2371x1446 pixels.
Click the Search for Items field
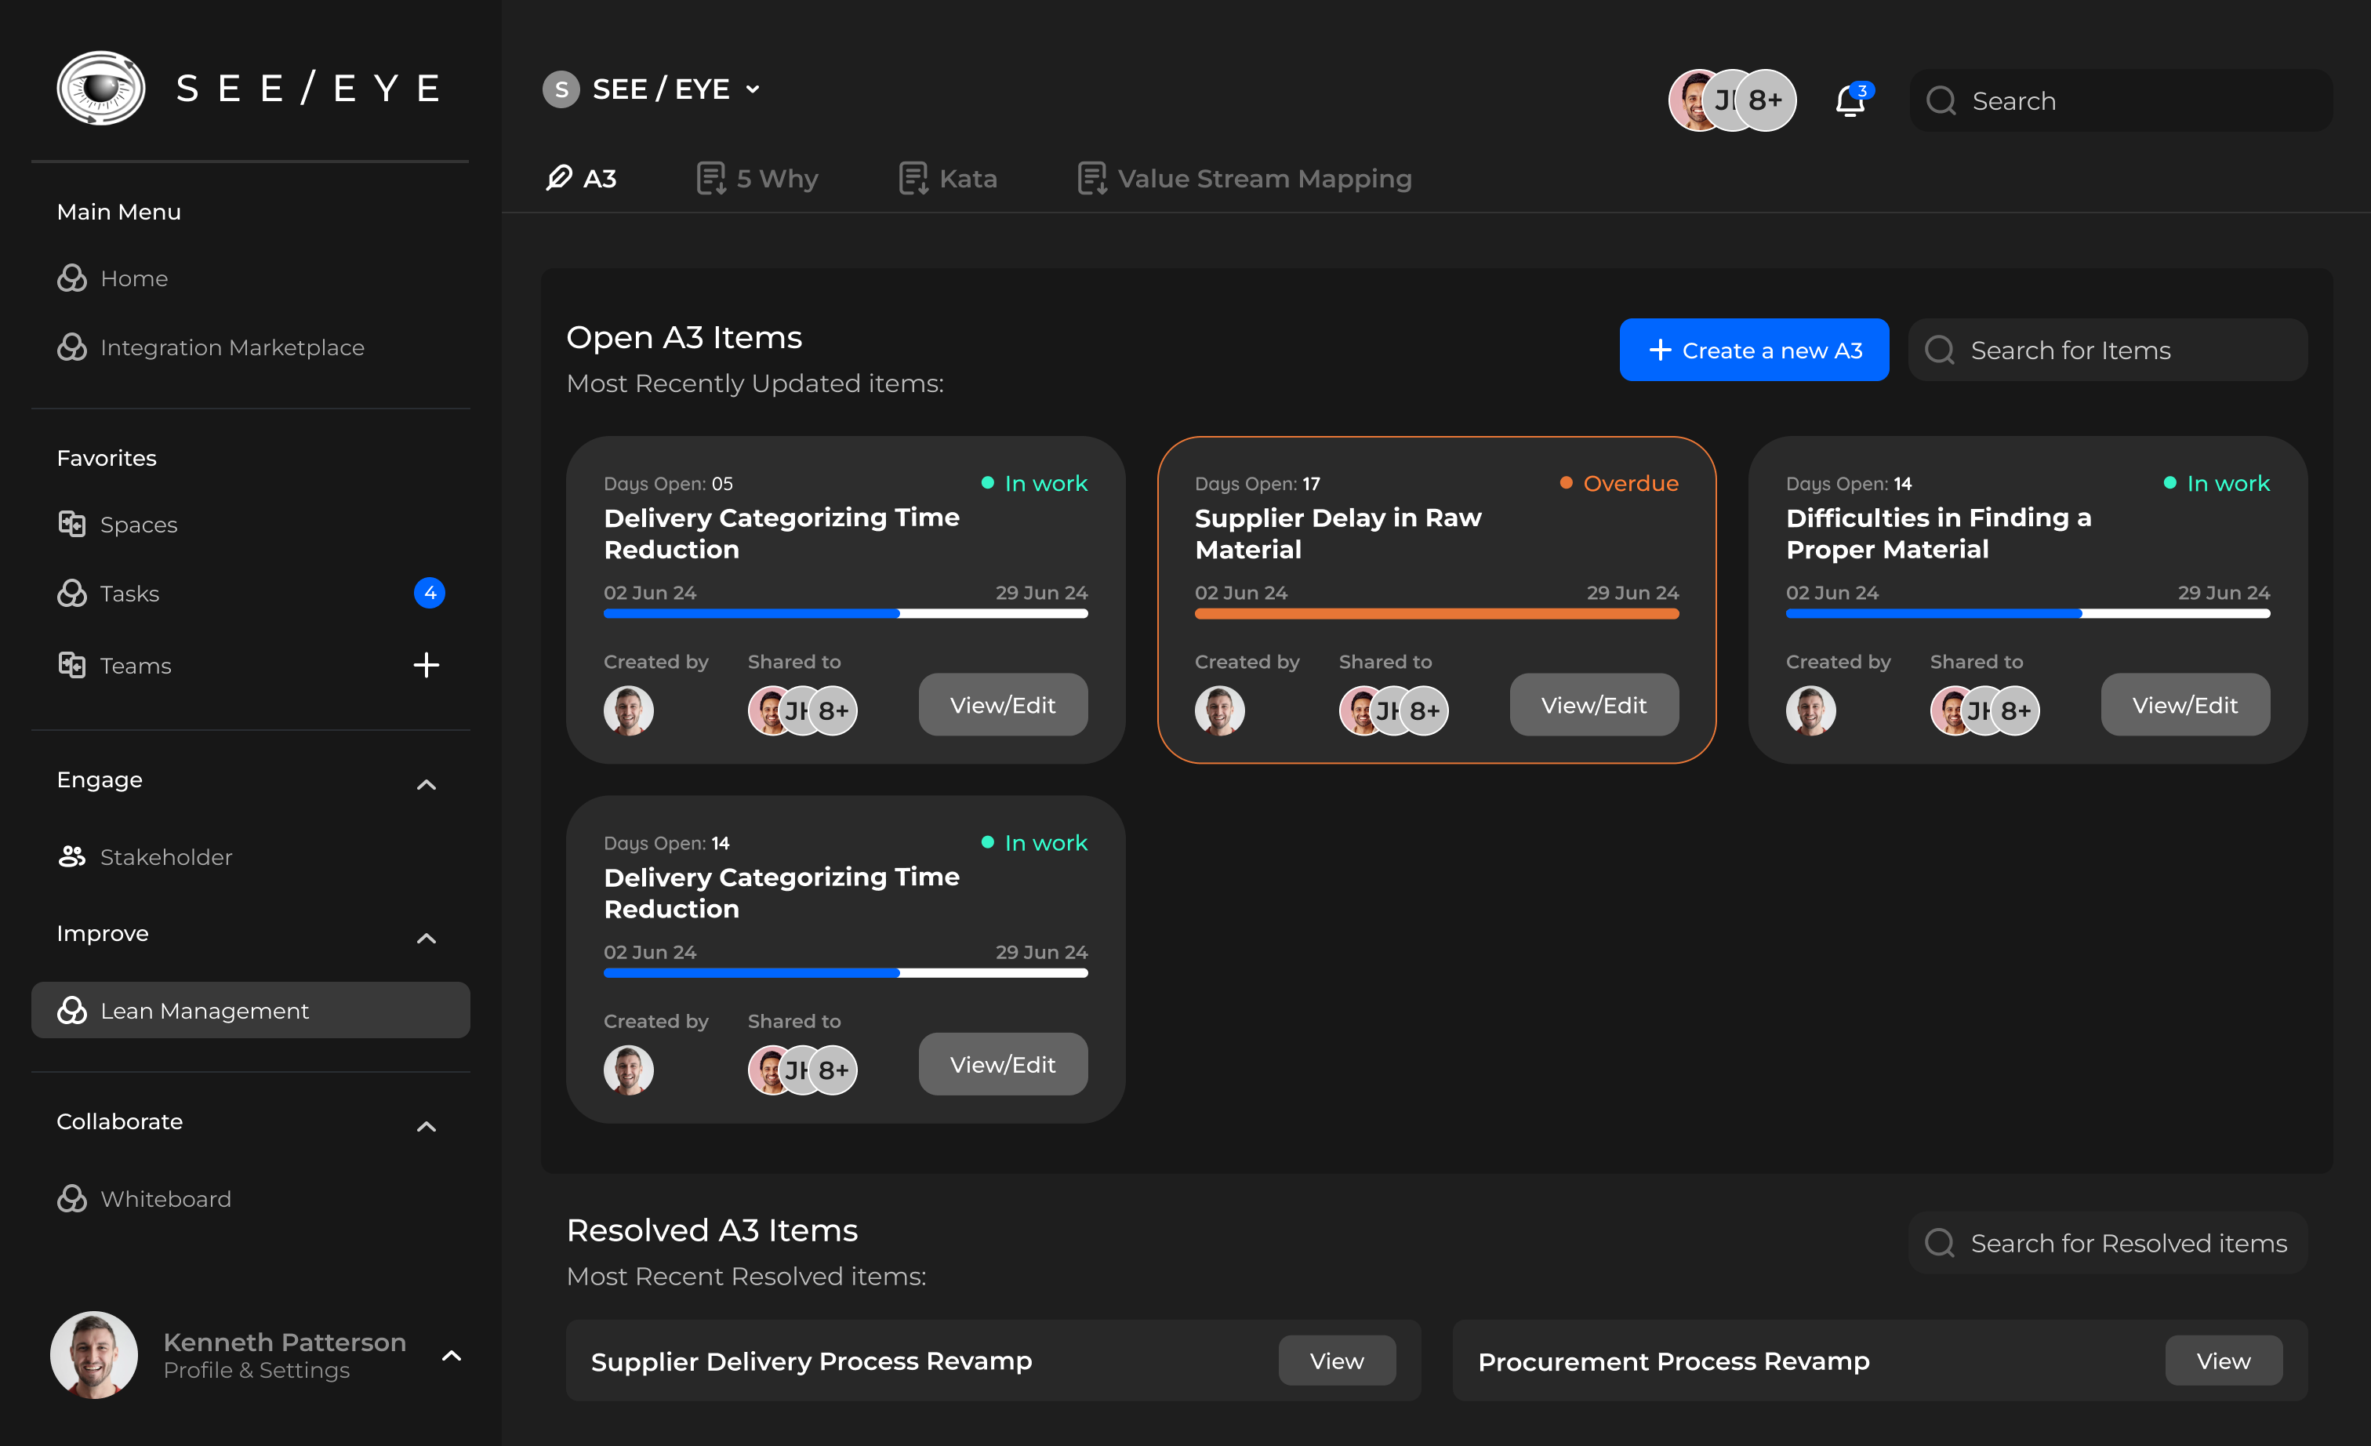[x=2106, y=349]
